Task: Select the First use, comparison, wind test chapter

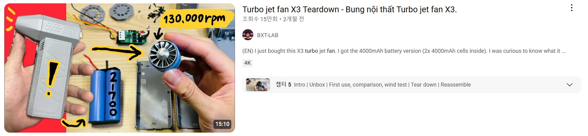Action: pos(368,85)
